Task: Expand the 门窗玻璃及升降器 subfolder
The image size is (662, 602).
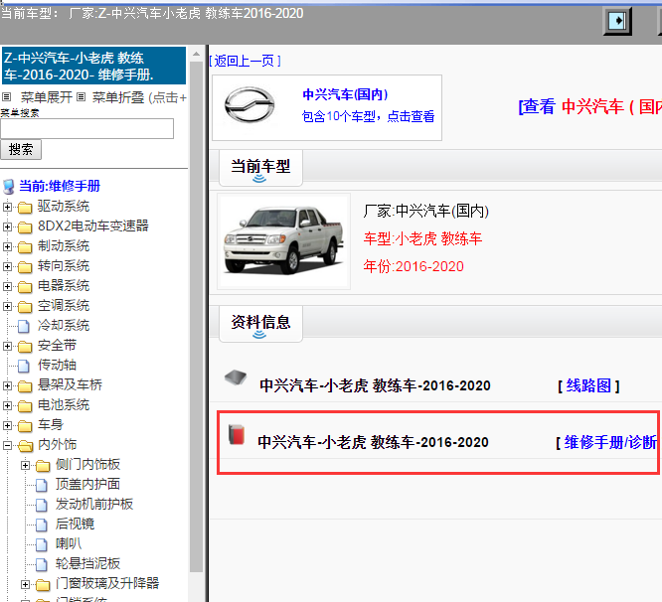Action: pos(25,584)
